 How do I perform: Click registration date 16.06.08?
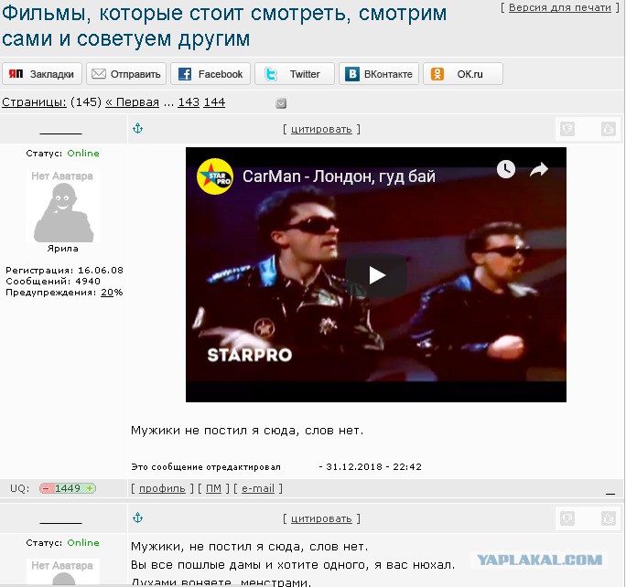tap(100, 270)
